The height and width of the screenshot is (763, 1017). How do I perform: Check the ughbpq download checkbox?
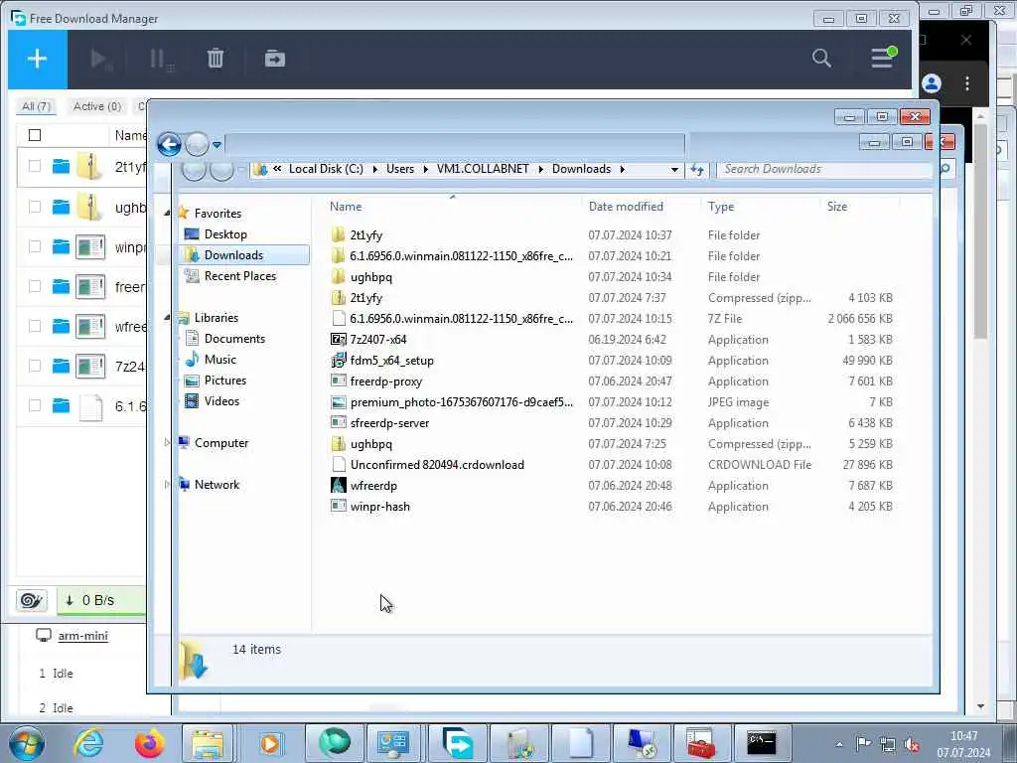tap(35, 207)
